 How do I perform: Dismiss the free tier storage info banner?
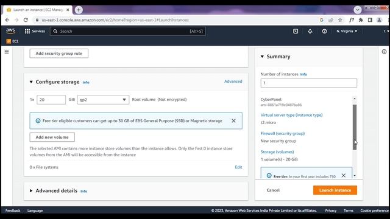tap(233, 120)
